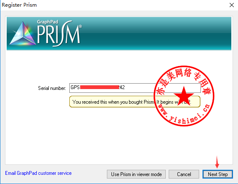
Task: Click the rainbow prism triangle logo
Action: click(23, 34)
